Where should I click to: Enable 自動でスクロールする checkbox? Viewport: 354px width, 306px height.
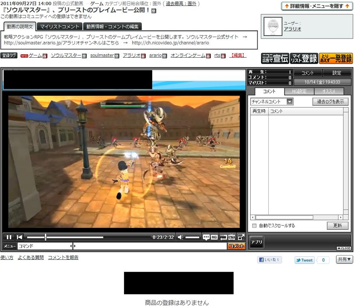click(254, 225)
